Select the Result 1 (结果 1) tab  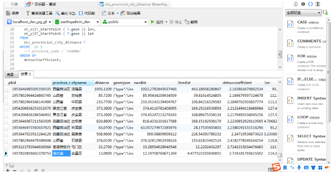[26, 74]
